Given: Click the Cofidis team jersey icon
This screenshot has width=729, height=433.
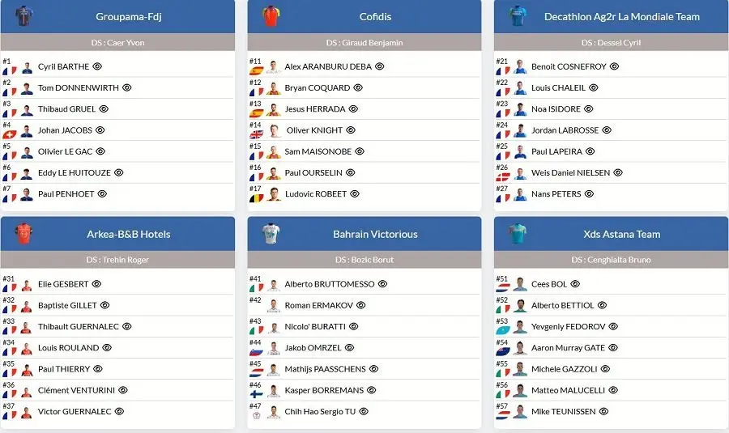Looking at the screenshot, I should pyautogui.click(x=271, y=16).
